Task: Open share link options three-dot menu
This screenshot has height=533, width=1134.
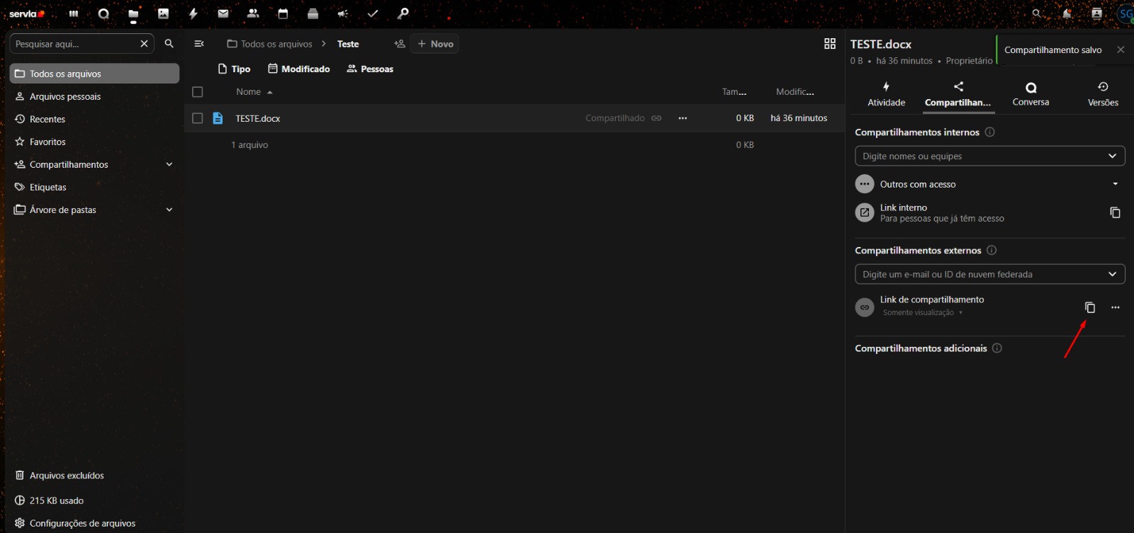Action: [x=1116, y=307]
